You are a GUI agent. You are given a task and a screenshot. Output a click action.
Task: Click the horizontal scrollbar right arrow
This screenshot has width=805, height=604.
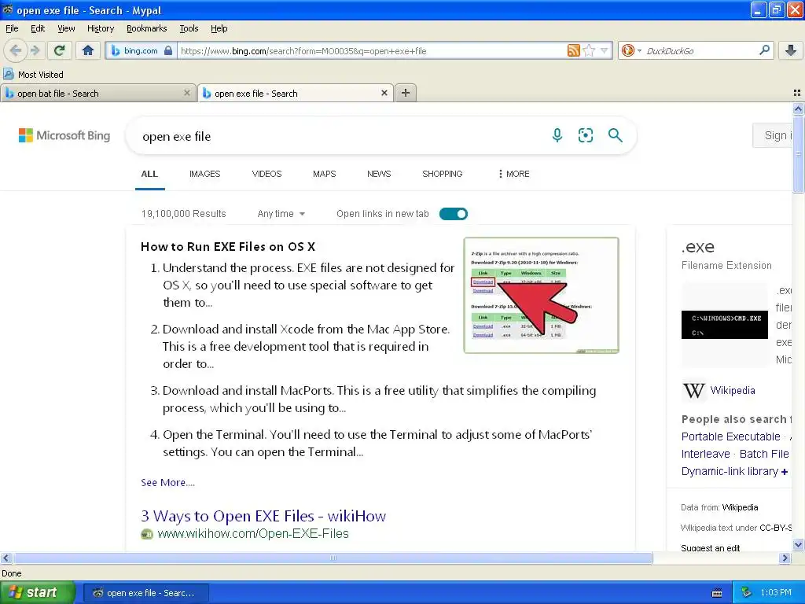pos(785,558)
